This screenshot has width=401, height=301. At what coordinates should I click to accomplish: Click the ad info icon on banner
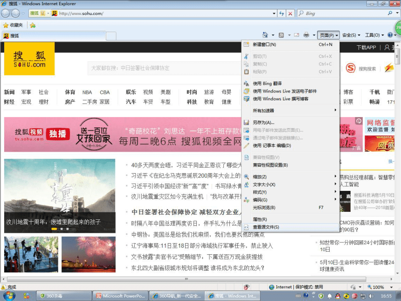click(359, 121)
